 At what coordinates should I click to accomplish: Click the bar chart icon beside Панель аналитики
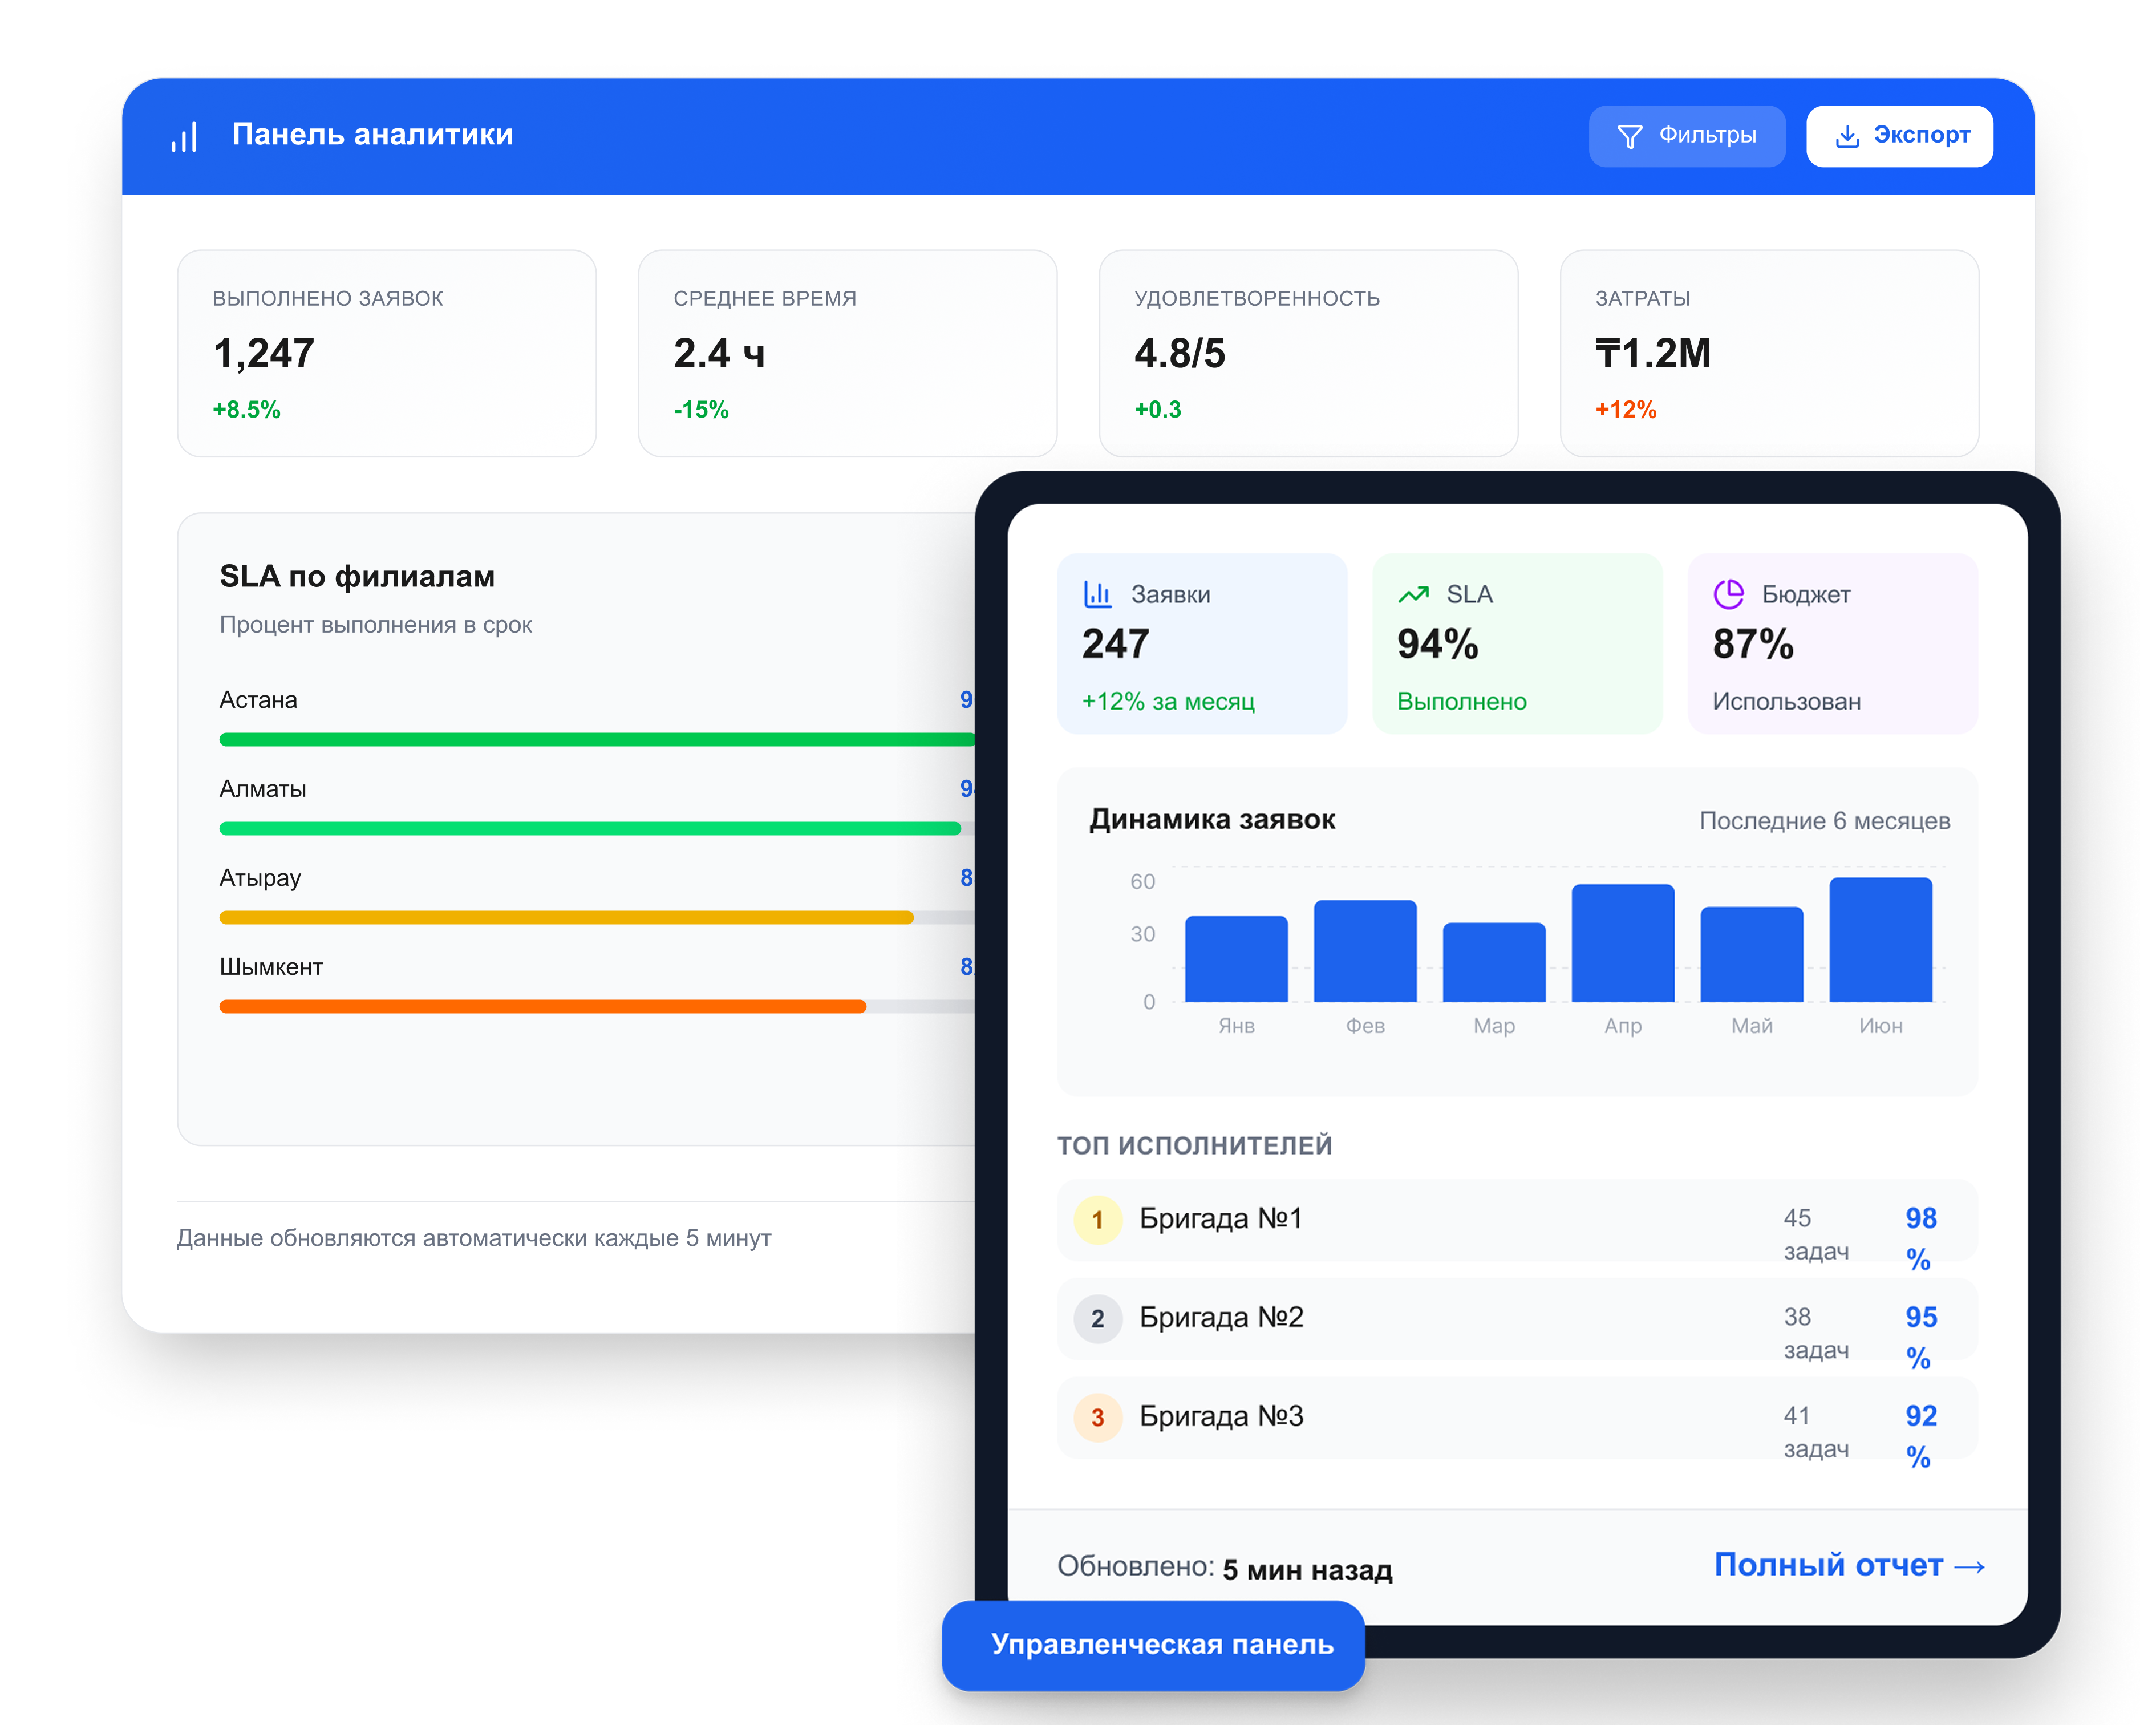click(184, 136)
